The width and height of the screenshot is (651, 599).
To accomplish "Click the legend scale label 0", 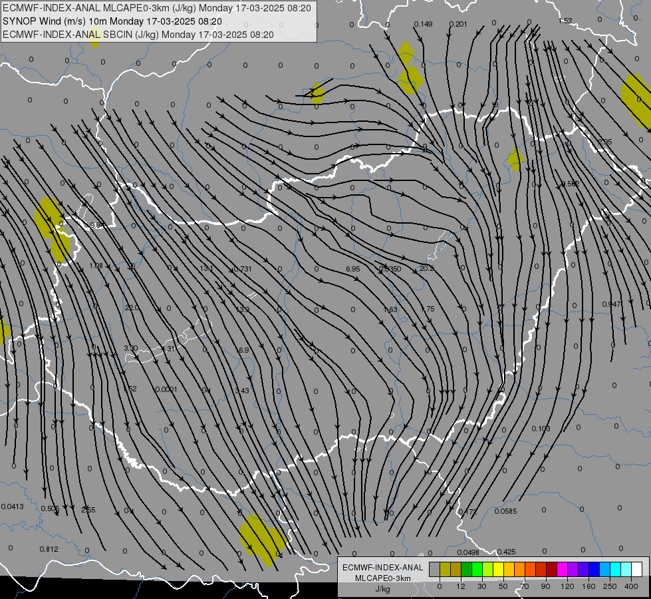I will (x=440, y=586).
